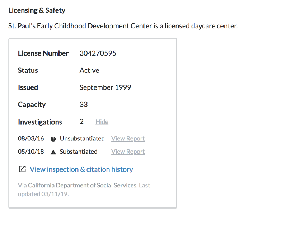Click the external link icon
The image size is (287, 225).
click(22, 169)
